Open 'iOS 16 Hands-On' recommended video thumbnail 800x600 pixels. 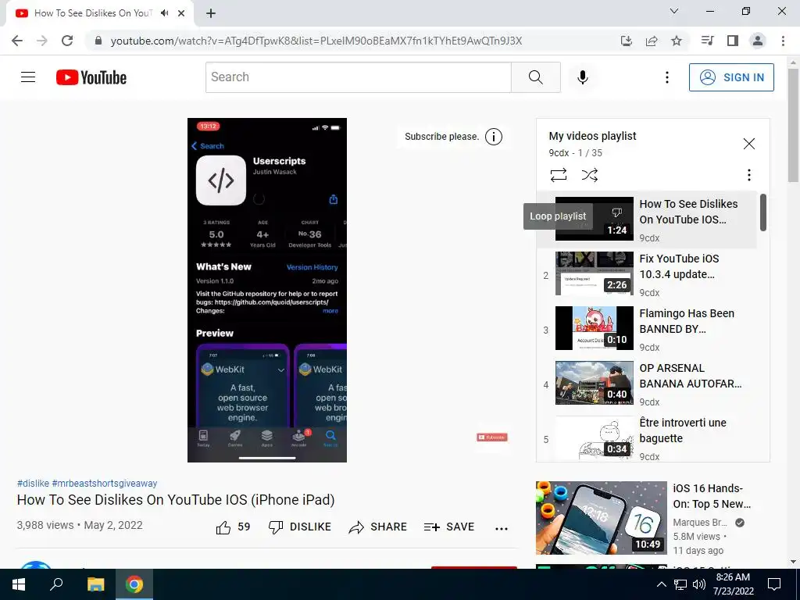tap(601, 518)
